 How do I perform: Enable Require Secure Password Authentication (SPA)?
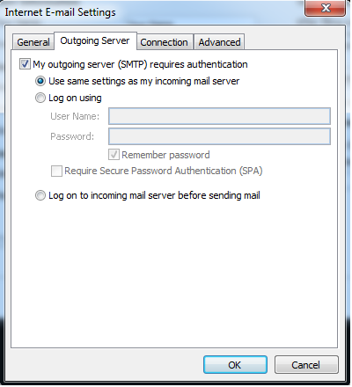click(x=56, y=171)
